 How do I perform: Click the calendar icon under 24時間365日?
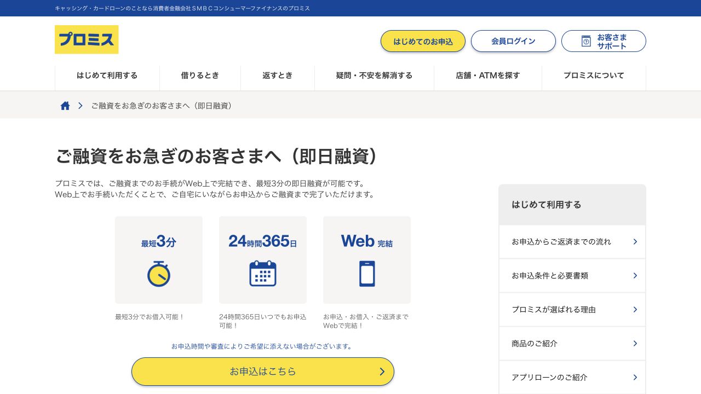click(x=263, y=273)
